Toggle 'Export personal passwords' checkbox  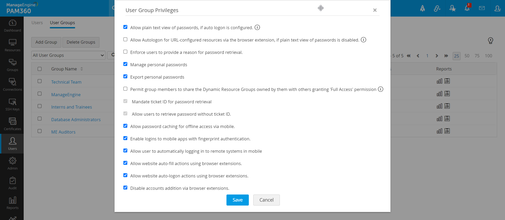click(x=125, y=76)
